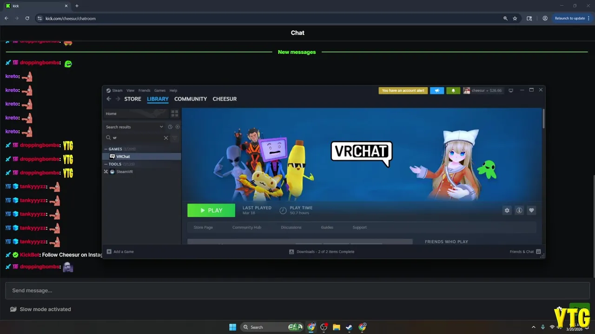Open Friends & Chat in Steam
This screenshot has width=595, height=334.
click(525, 251)
